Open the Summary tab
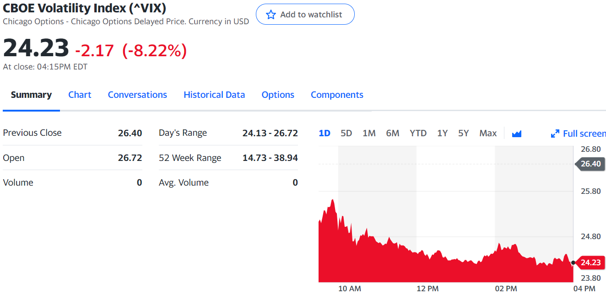 tap(31, 95)
